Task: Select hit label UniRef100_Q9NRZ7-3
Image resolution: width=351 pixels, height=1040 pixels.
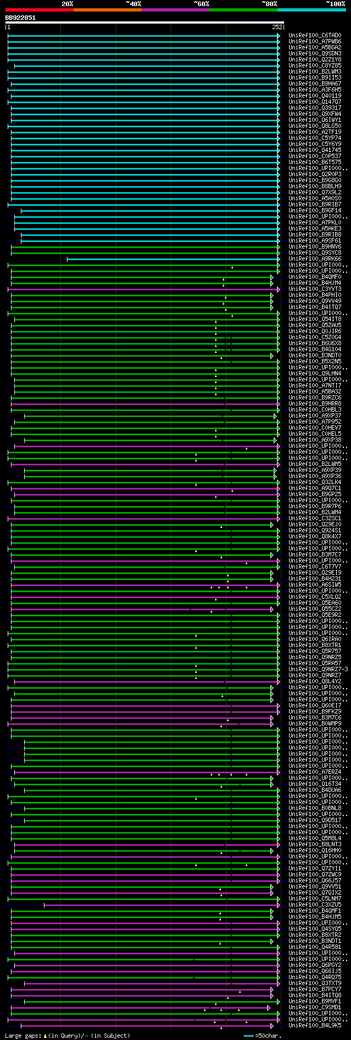Action: [x=318, y=670]
